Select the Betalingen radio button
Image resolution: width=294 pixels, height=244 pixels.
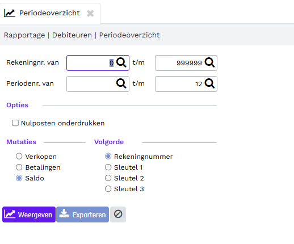click(x=19, y=167)
